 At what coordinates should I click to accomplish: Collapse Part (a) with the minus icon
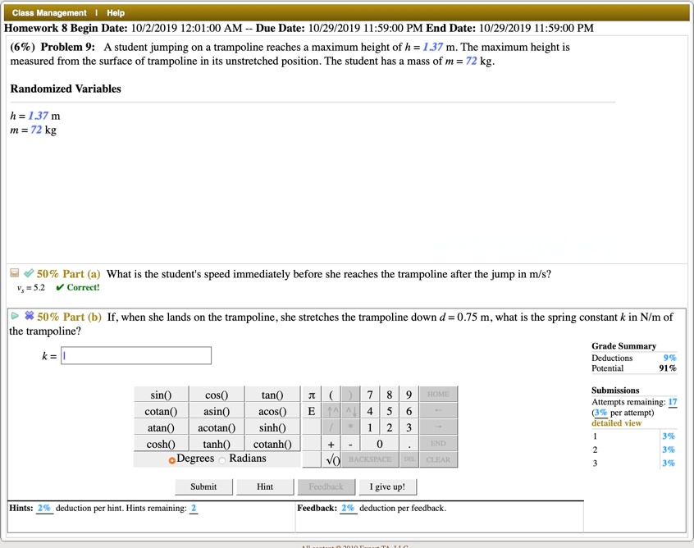pyautogui.click(x=15, y=272)
